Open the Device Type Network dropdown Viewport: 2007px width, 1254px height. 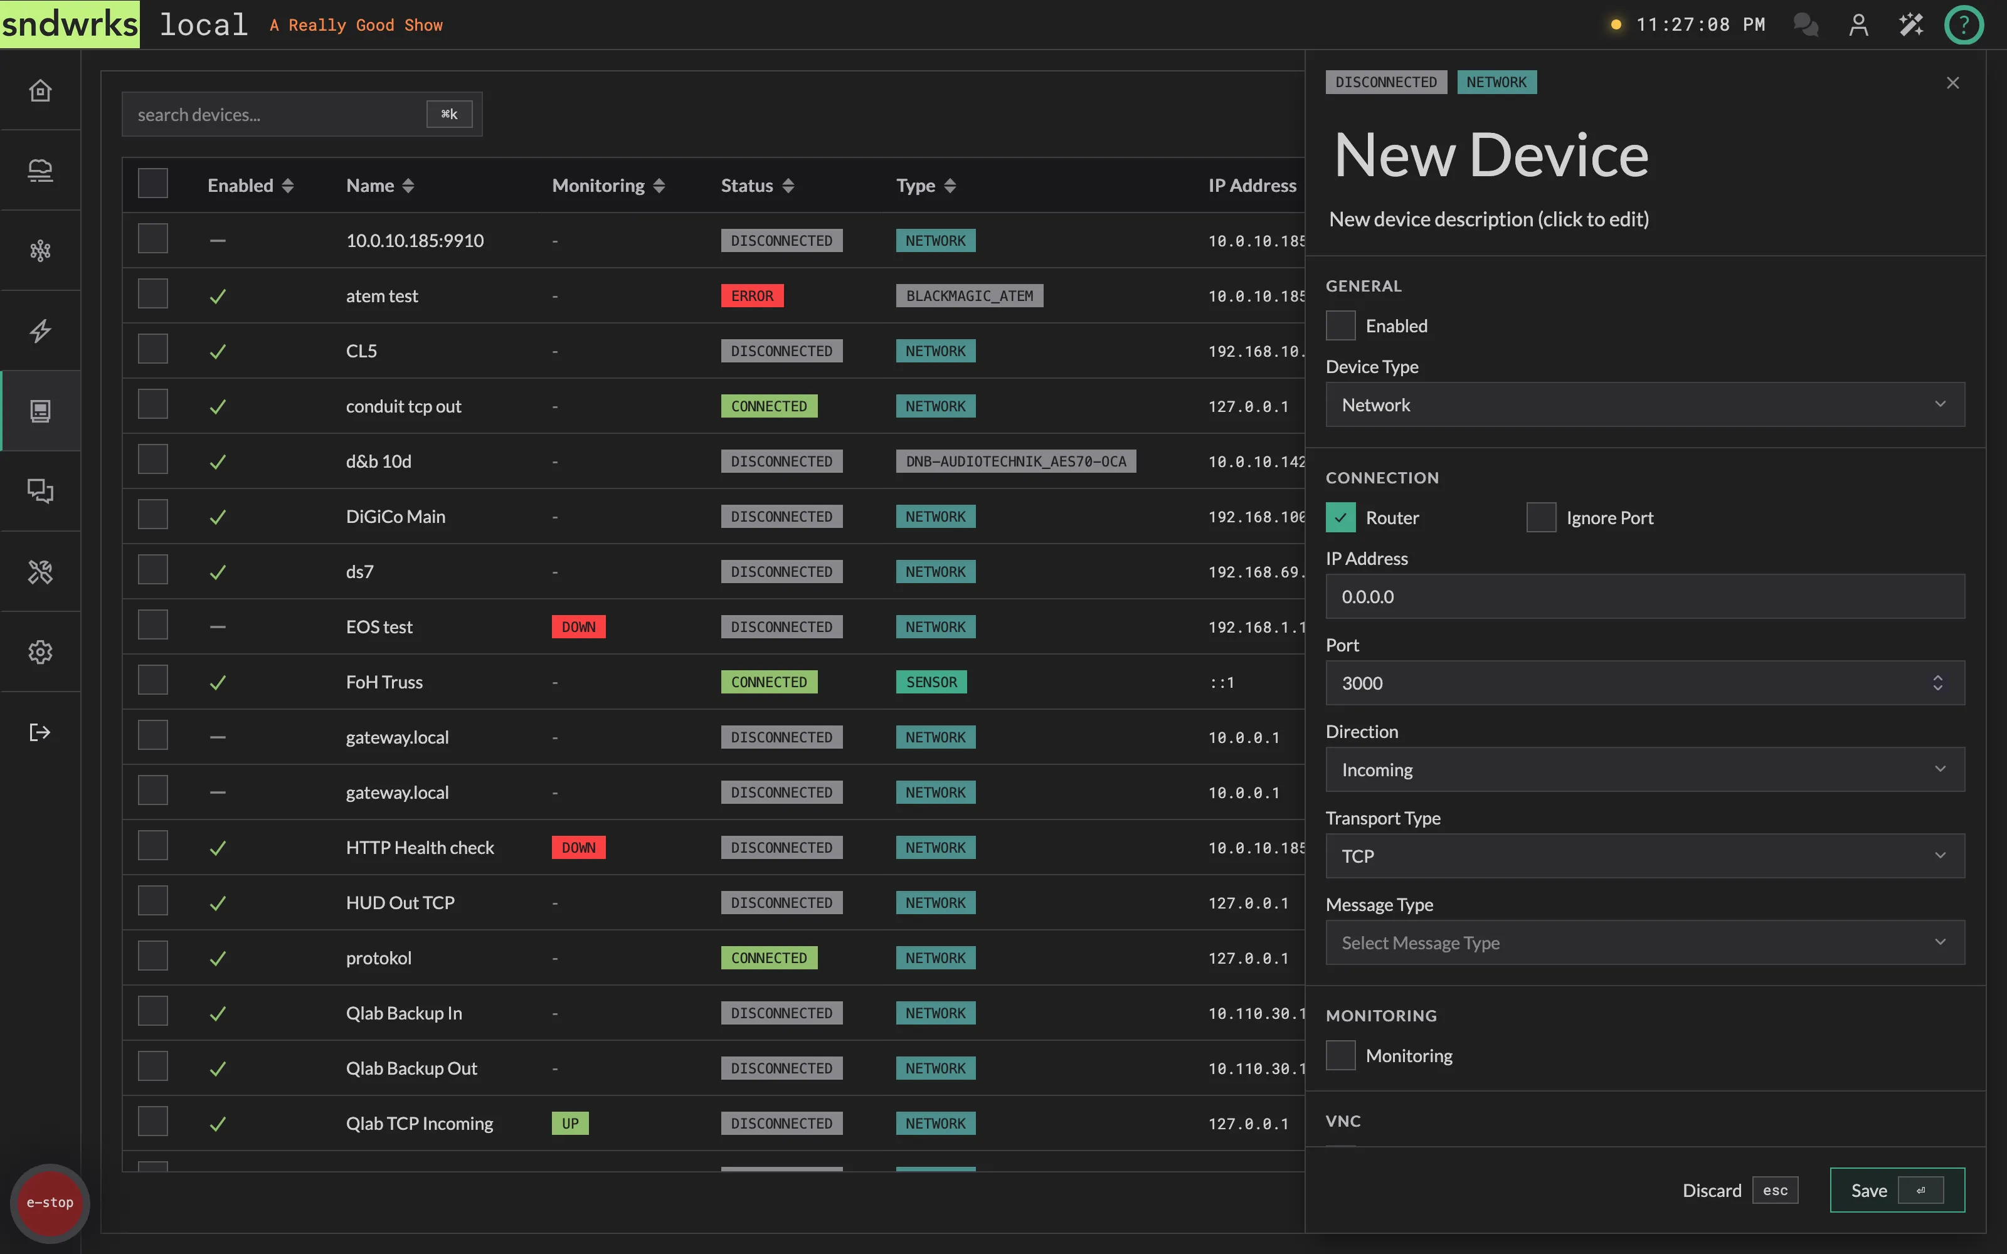click(x=1644, y=405)
